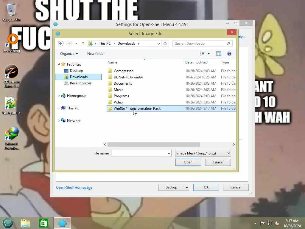This screenshot has width=305, height=229.
Task: Expand the This PC tree node
Action: click(59, 108)
